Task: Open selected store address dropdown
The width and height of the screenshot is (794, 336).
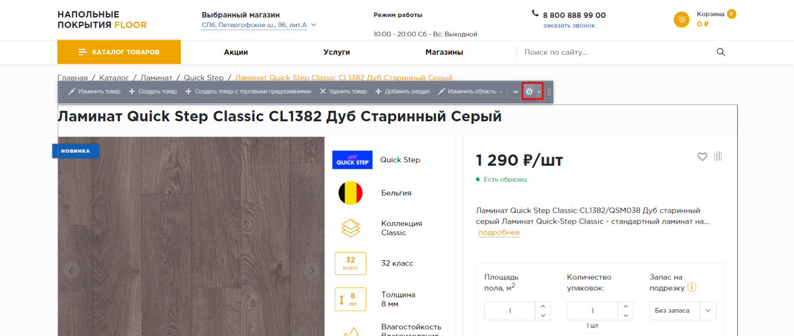Action: 259,25
